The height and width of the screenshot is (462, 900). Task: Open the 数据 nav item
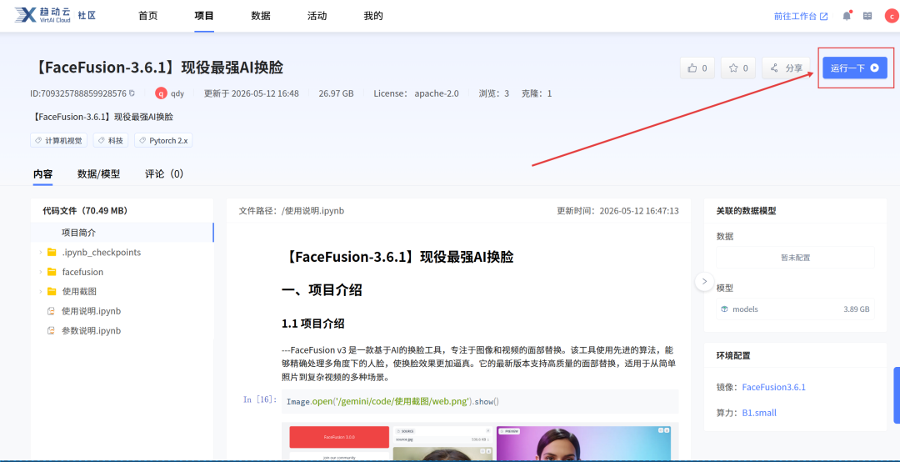click(x=261, y=16)
